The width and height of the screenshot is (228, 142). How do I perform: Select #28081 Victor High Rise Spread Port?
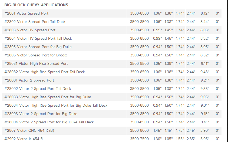click(36, 63)
